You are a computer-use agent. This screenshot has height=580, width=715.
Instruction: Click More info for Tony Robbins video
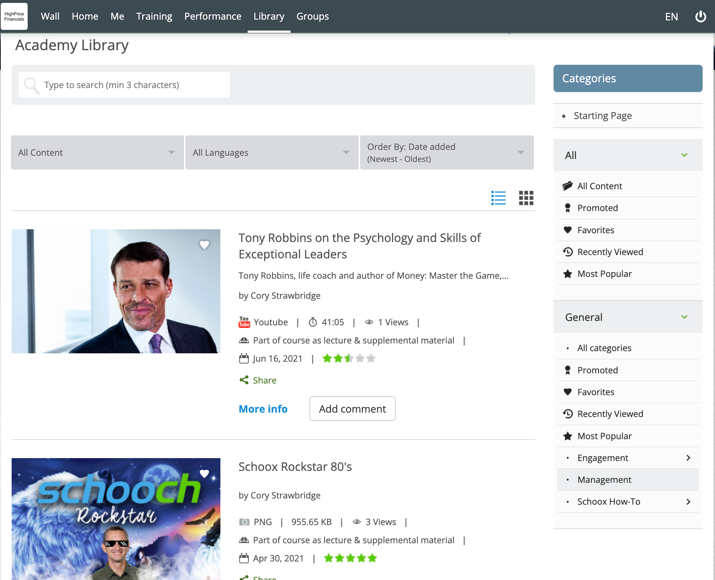coord(263,409)
